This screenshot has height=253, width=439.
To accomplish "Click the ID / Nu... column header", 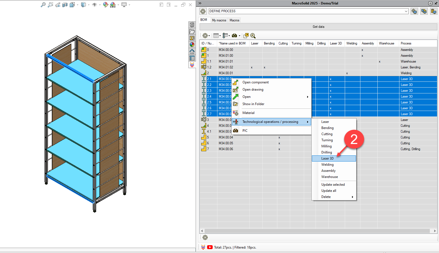I will point(208,43).
